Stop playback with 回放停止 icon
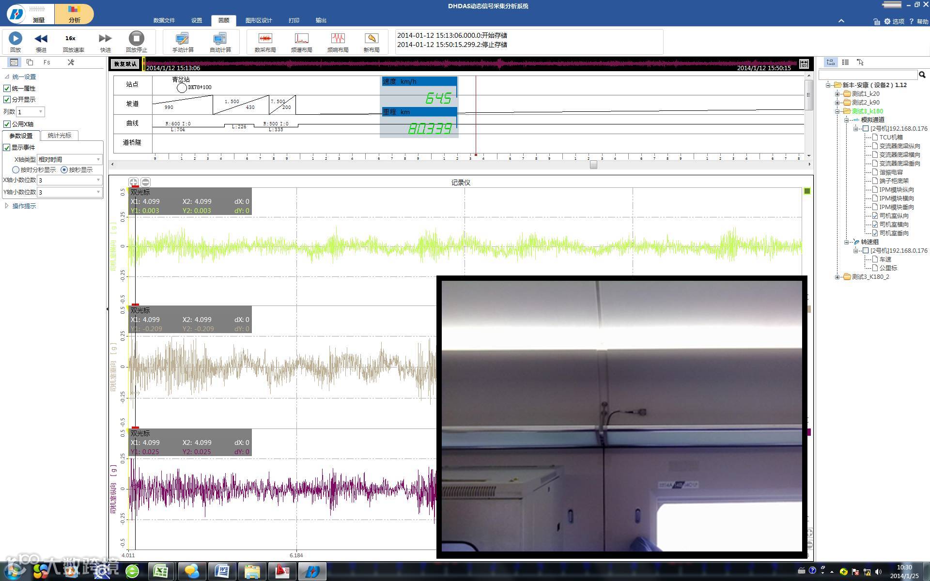 pos(136,39)
